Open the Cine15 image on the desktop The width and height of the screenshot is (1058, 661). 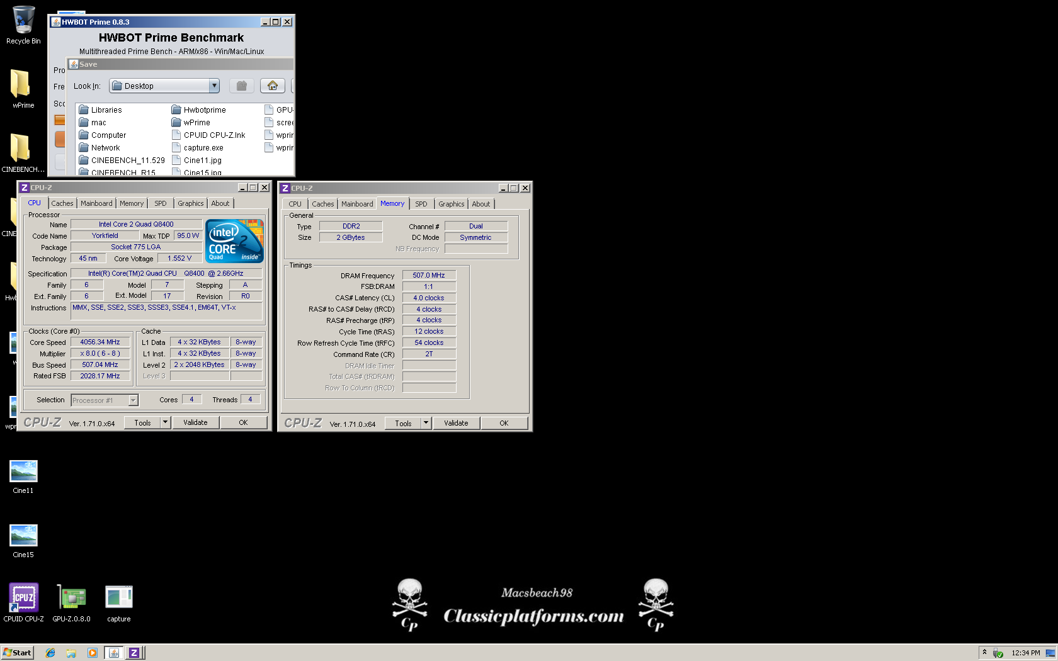(23, 541)
